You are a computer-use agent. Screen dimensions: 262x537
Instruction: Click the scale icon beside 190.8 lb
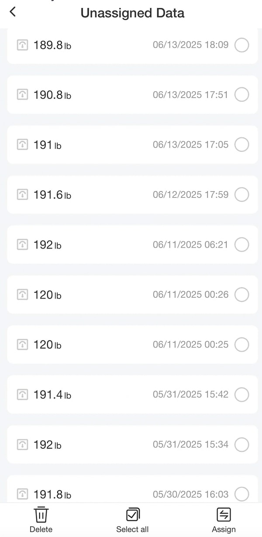tap(22, 95)
